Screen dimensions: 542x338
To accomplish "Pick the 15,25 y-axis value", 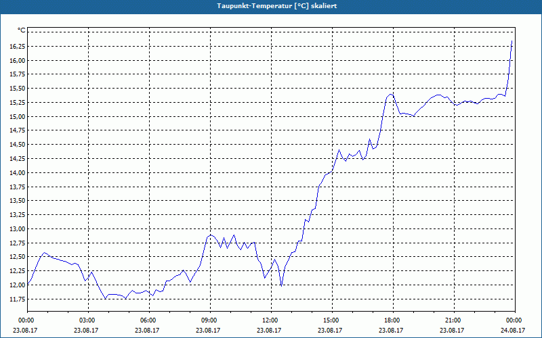I will (x=18, y=103).
